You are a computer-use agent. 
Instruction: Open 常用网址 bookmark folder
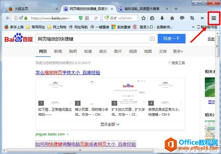pos(36,27)
